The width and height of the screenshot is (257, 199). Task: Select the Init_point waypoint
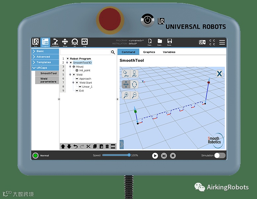tap(85, 71)
